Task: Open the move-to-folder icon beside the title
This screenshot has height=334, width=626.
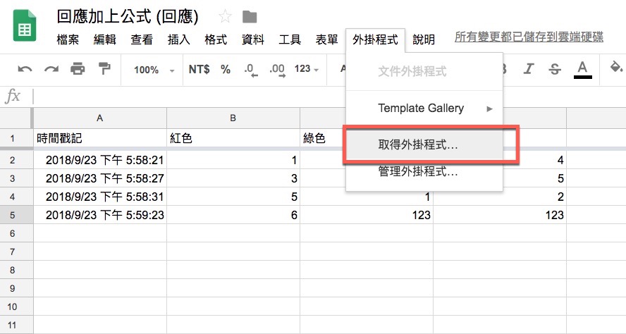Action: tap(249, 17)
